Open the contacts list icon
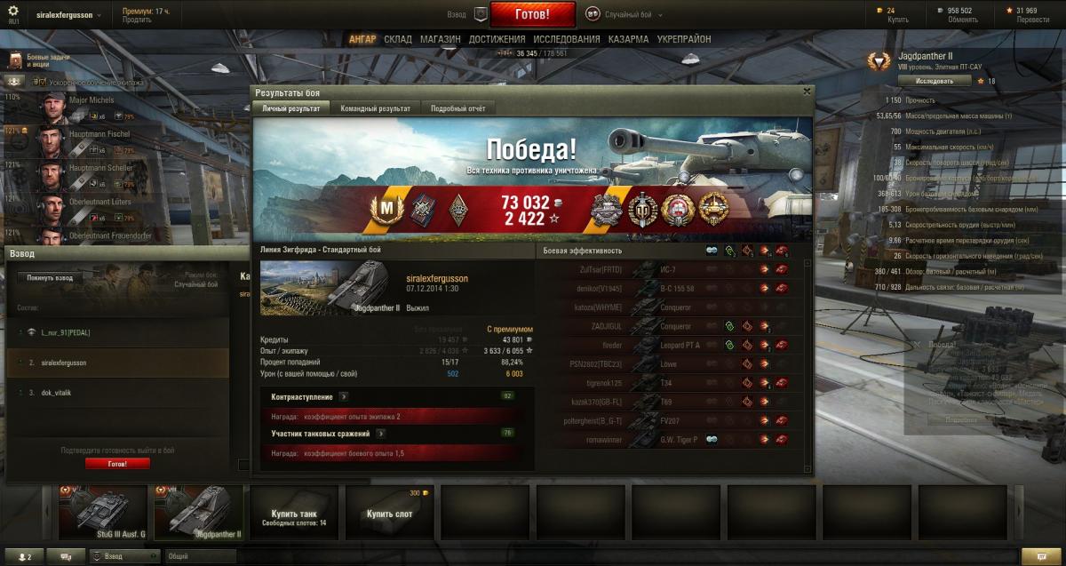Viewport: 1066px width, 566px height. pyautogui.click(x=25, y=556)
